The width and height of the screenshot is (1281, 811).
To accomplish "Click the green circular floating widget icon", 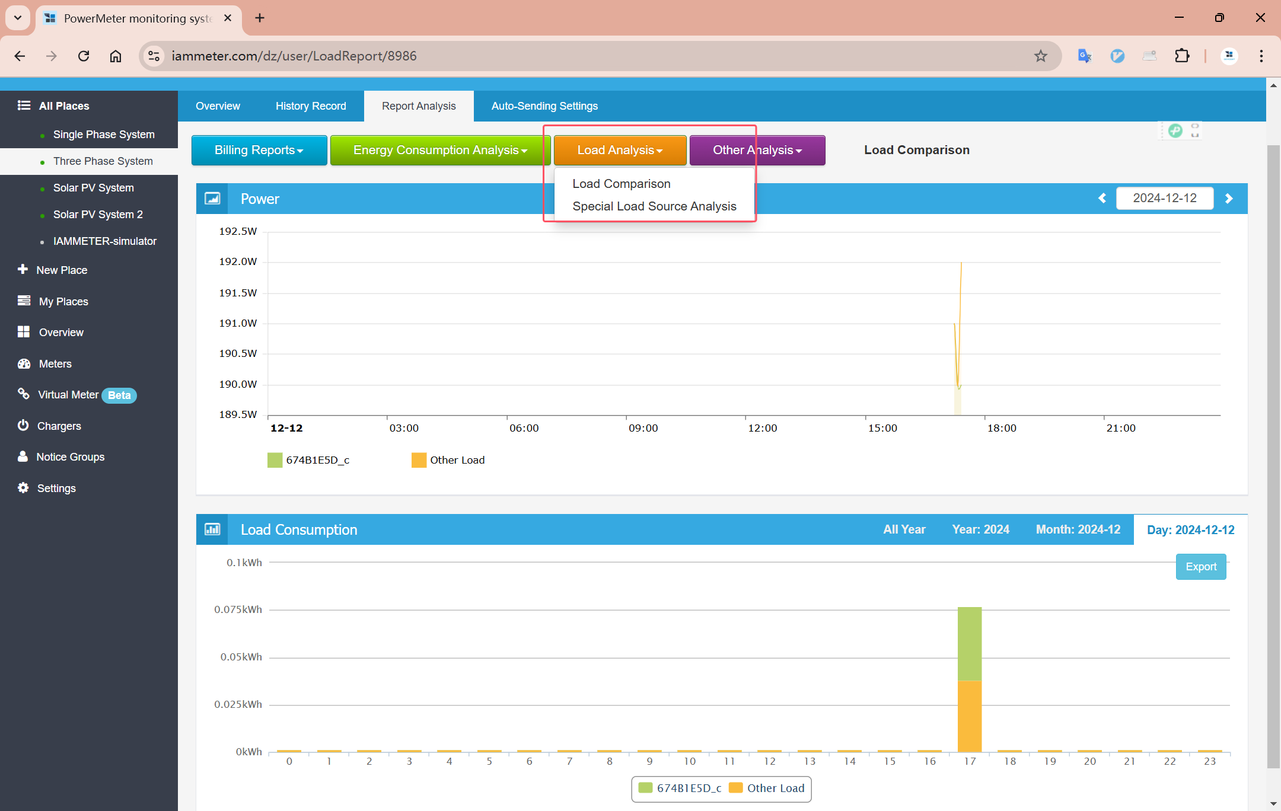I will click(1175, 130).
